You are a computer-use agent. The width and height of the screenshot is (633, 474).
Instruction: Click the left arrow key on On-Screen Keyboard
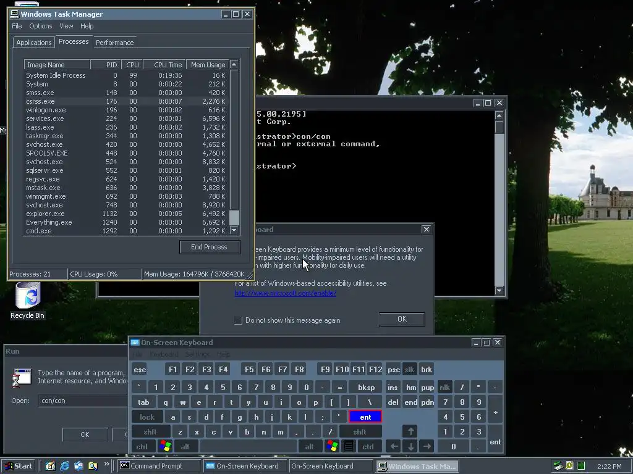(394, 446)
